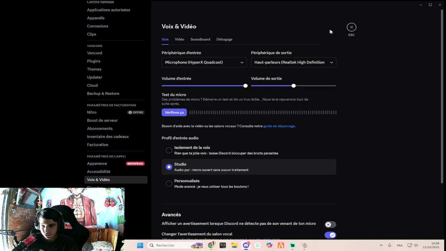Click the webcam overlay thumbnail
Image resolution: width=446 pixels, height=251 pixels.
click(x=62, y=220)
